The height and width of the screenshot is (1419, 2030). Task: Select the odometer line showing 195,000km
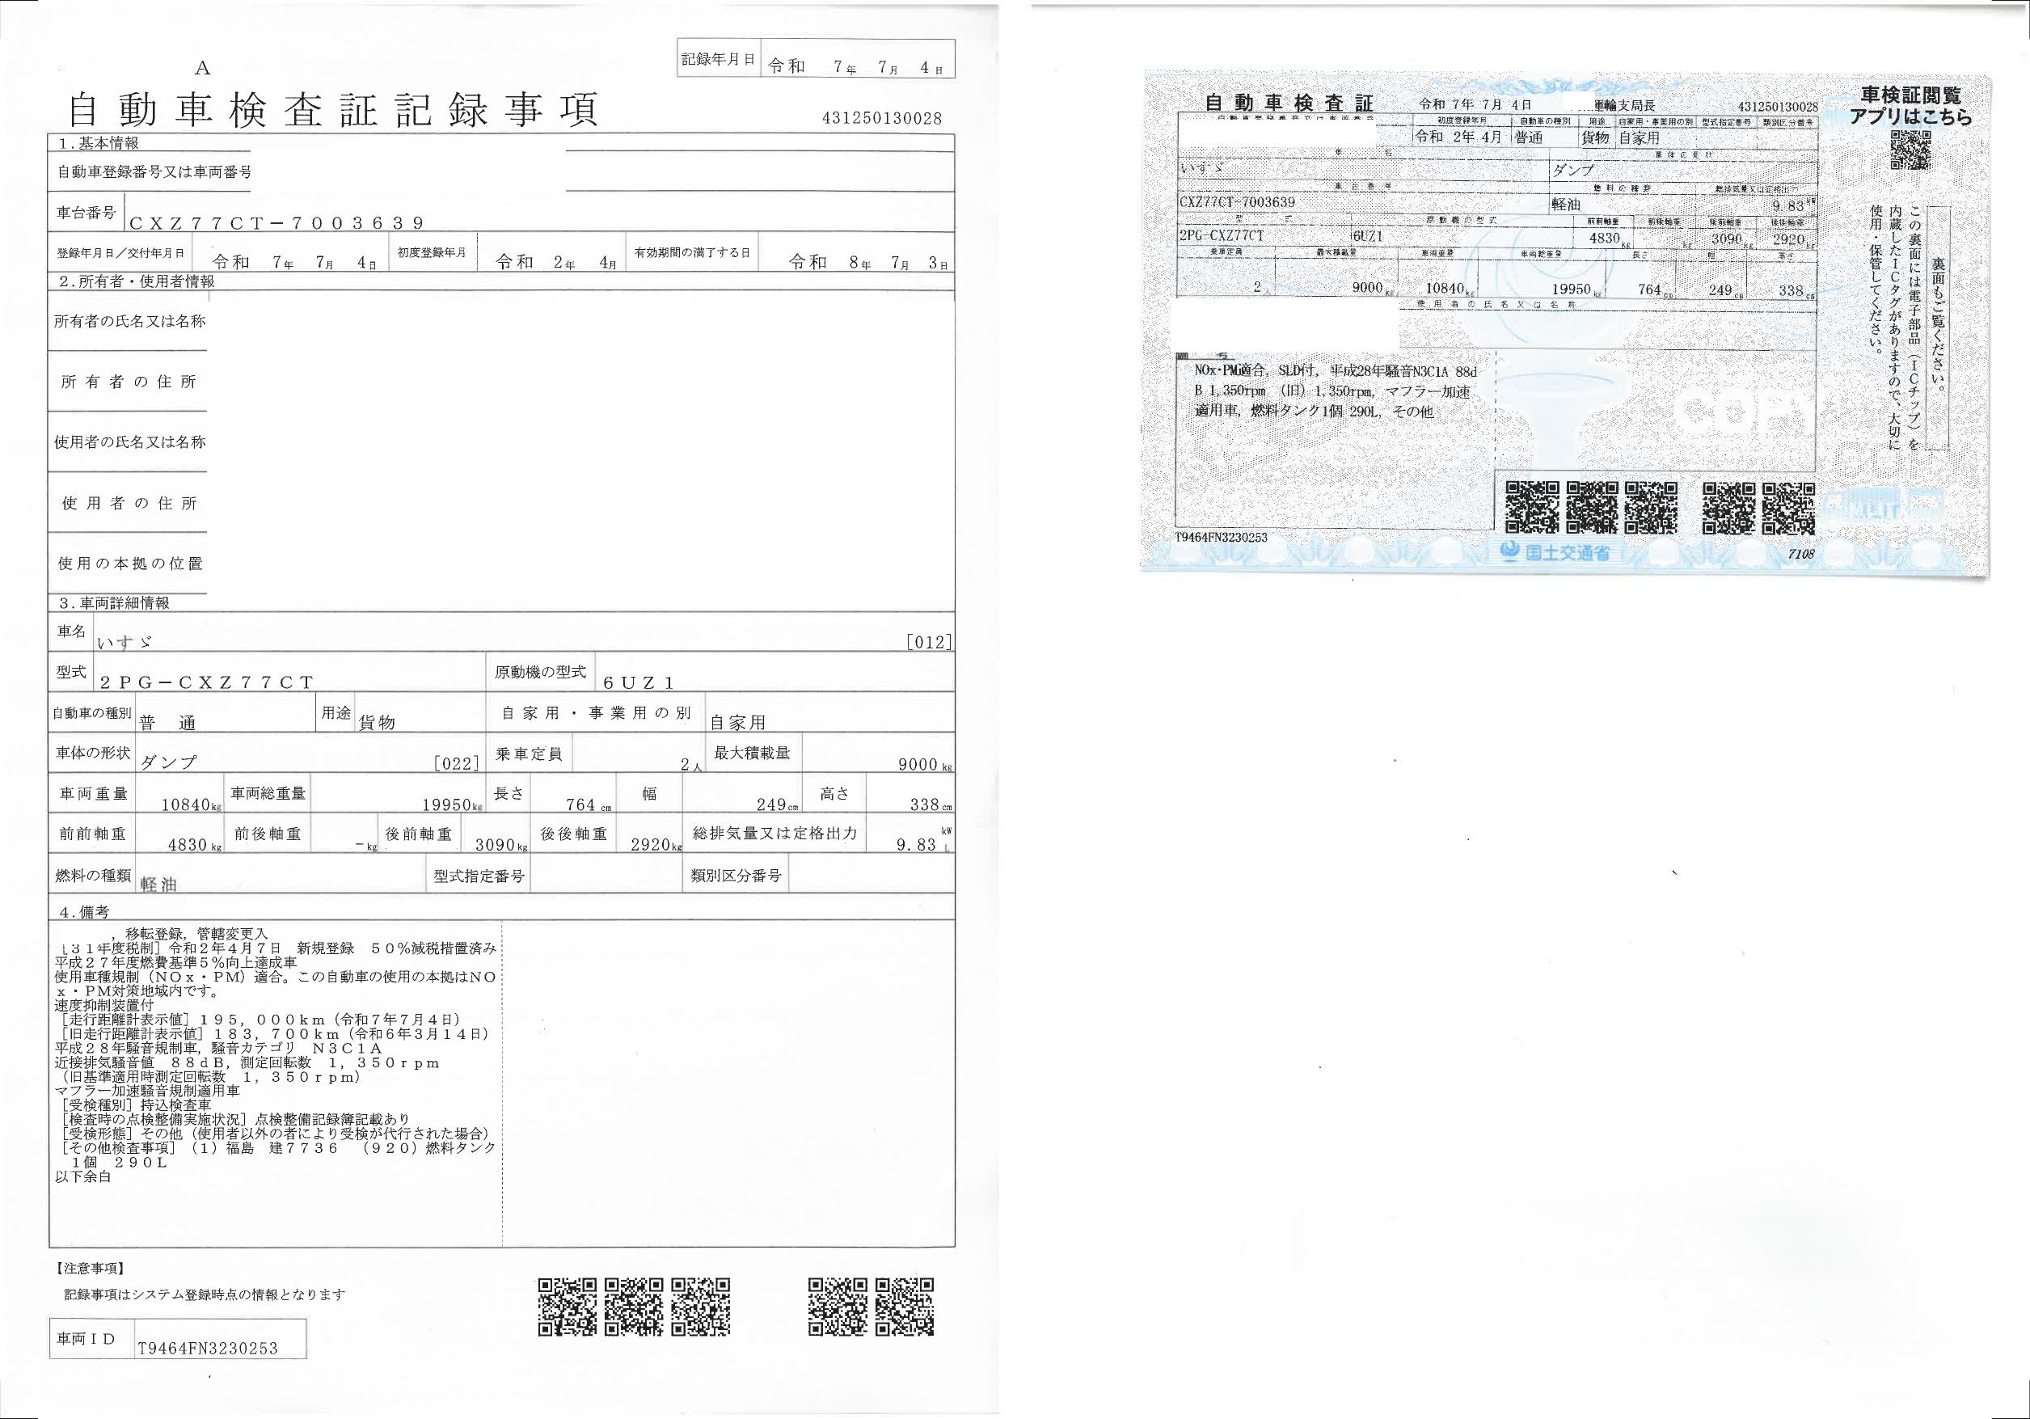coord(262,1020)
